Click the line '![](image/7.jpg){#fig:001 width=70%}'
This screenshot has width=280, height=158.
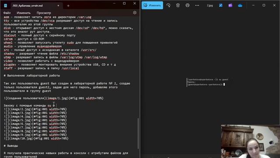pos(35,127)
